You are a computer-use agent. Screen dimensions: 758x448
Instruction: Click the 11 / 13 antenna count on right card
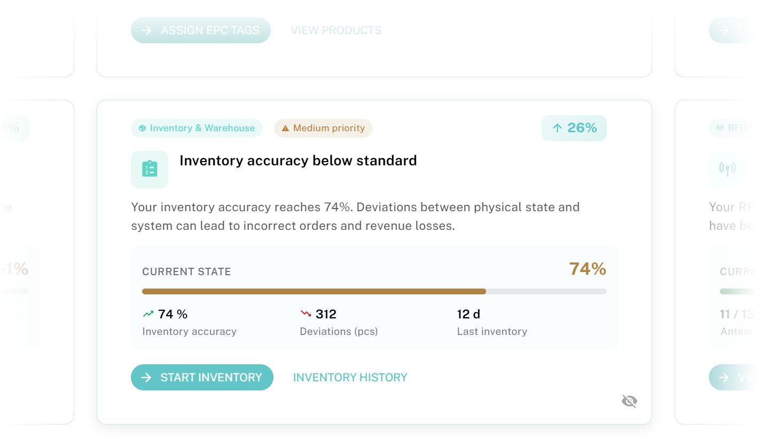(738, 314)
